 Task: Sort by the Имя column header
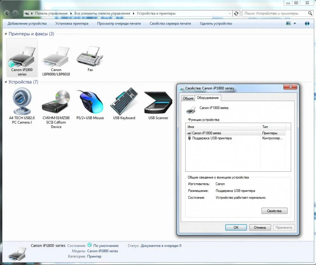click(x=223, y=127)
